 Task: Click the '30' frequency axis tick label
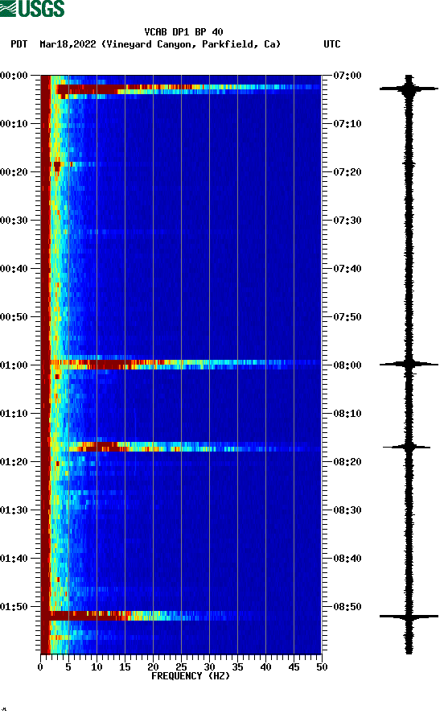pos(209,667)
